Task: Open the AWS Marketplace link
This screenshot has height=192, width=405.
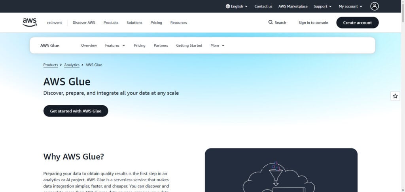Action: (293, 6)
